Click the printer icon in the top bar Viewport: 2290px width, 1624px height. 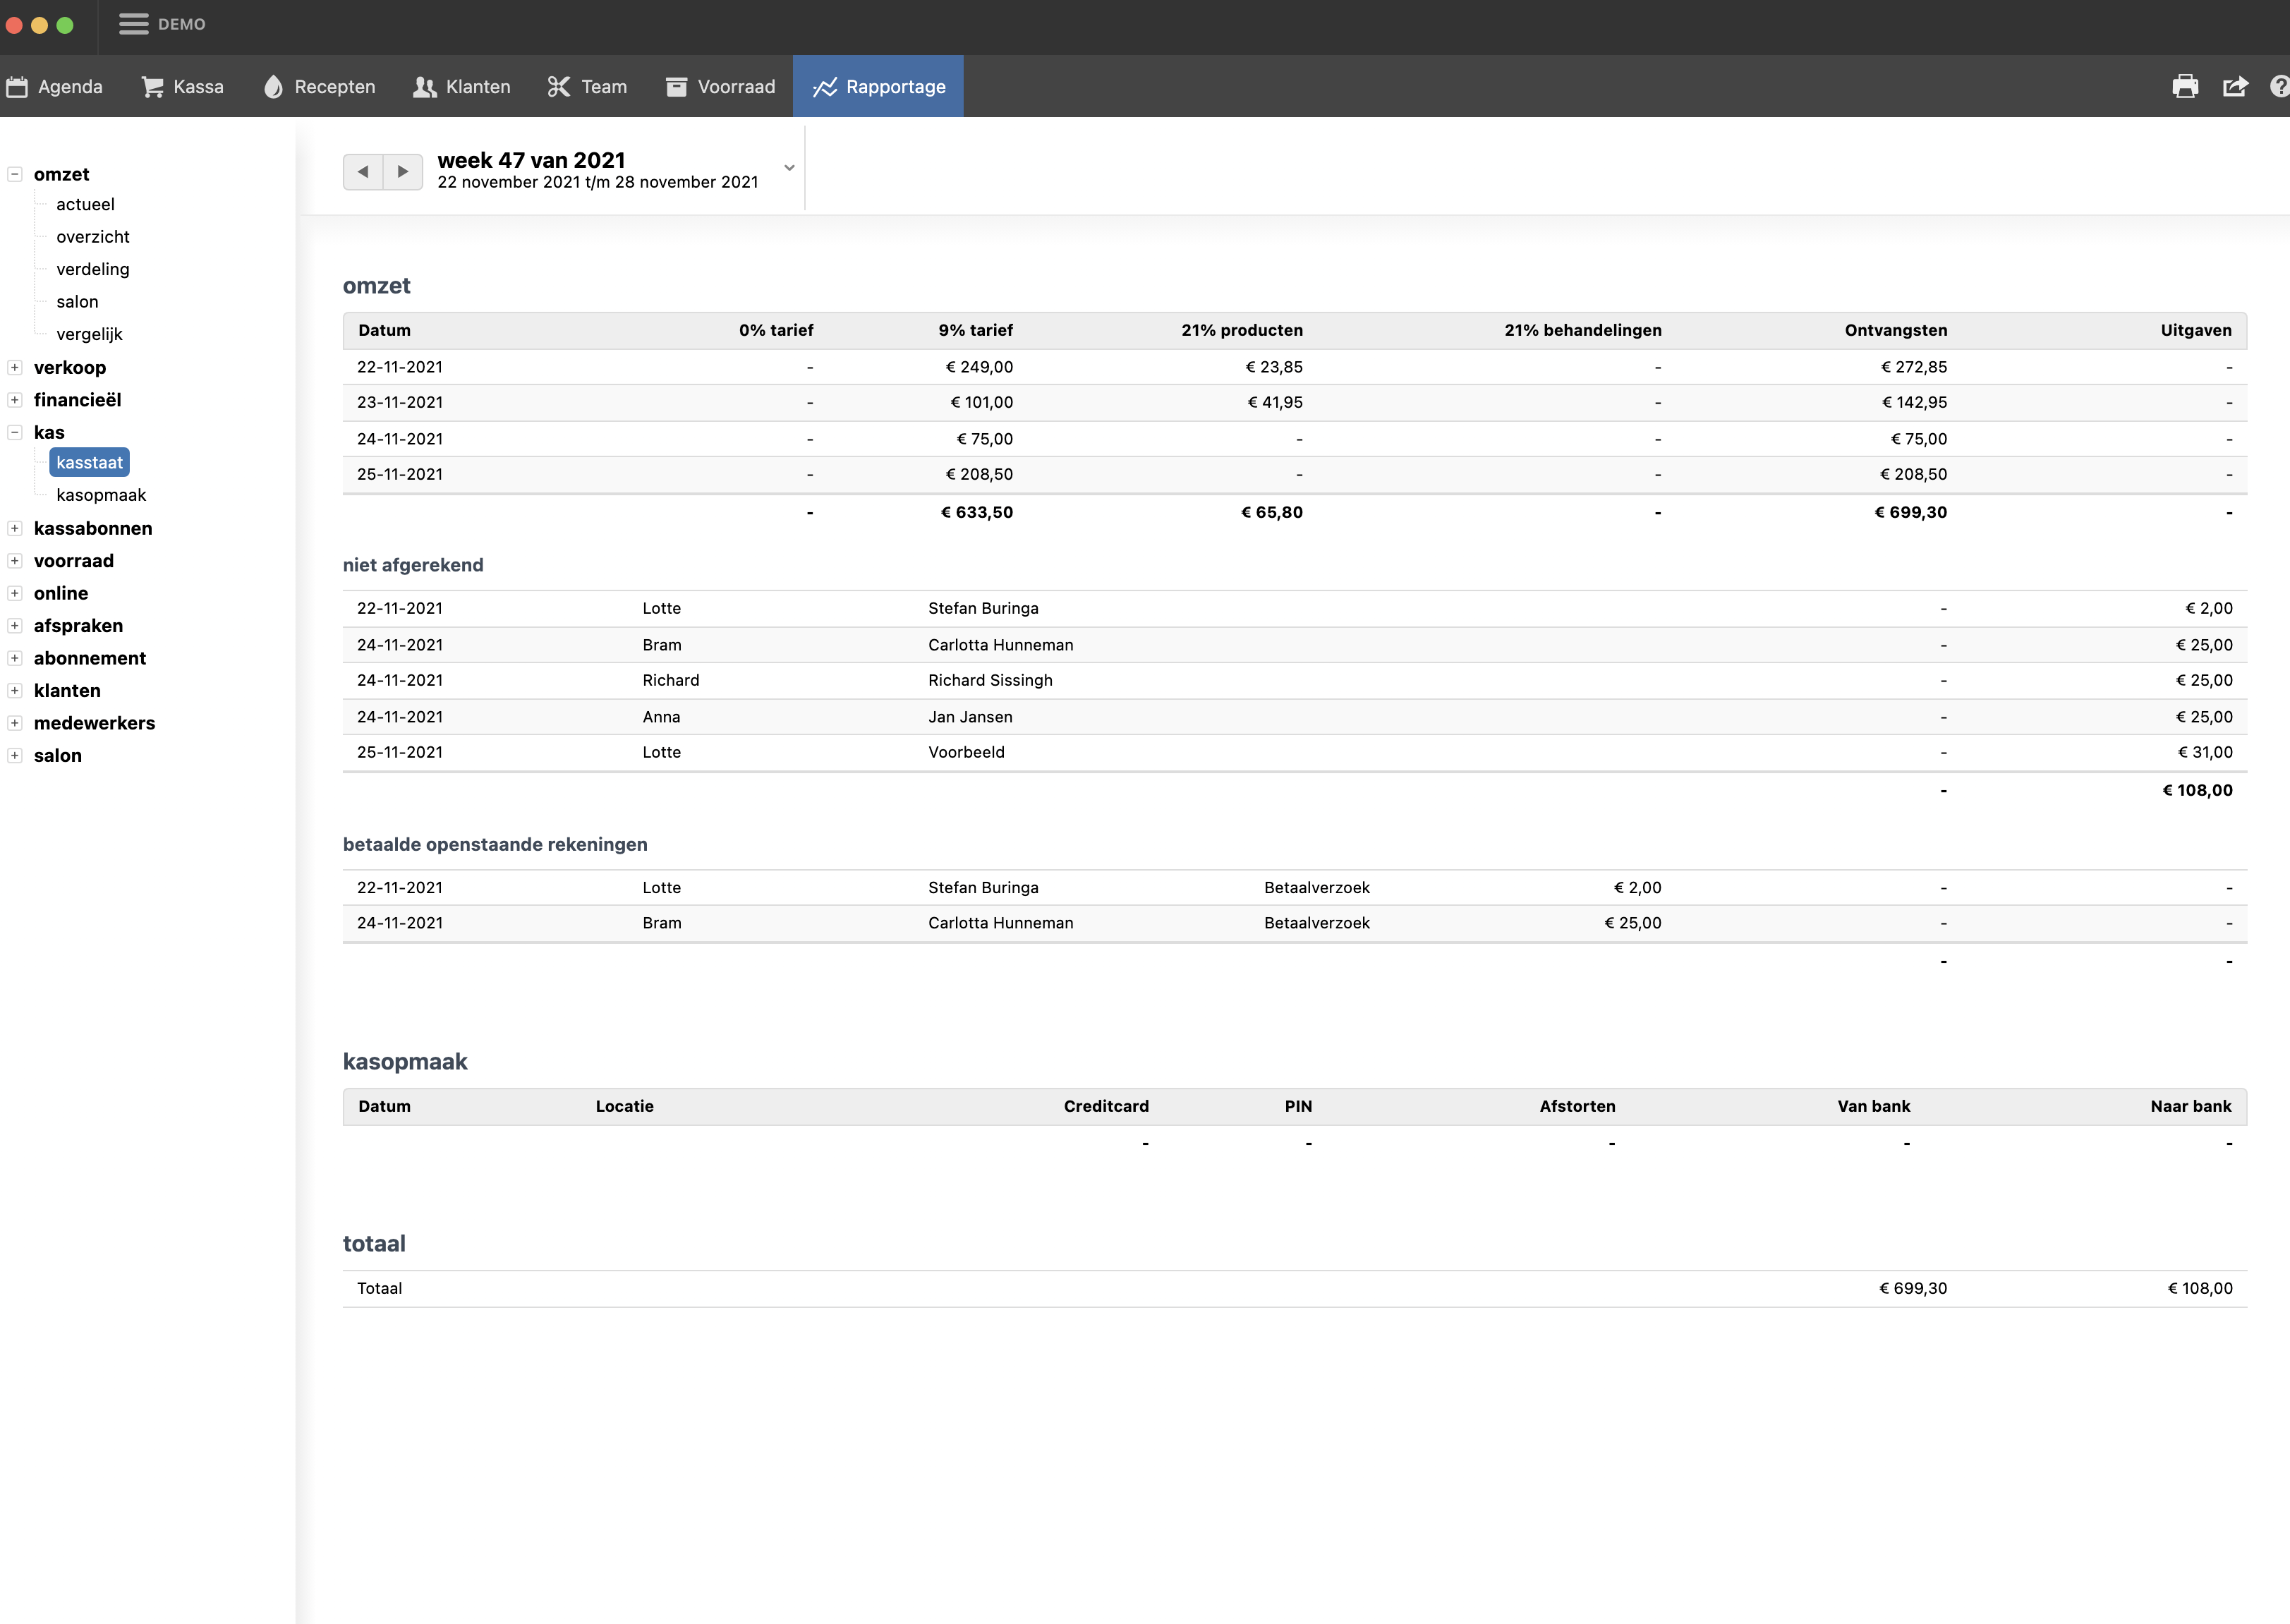coord(2185,87)
